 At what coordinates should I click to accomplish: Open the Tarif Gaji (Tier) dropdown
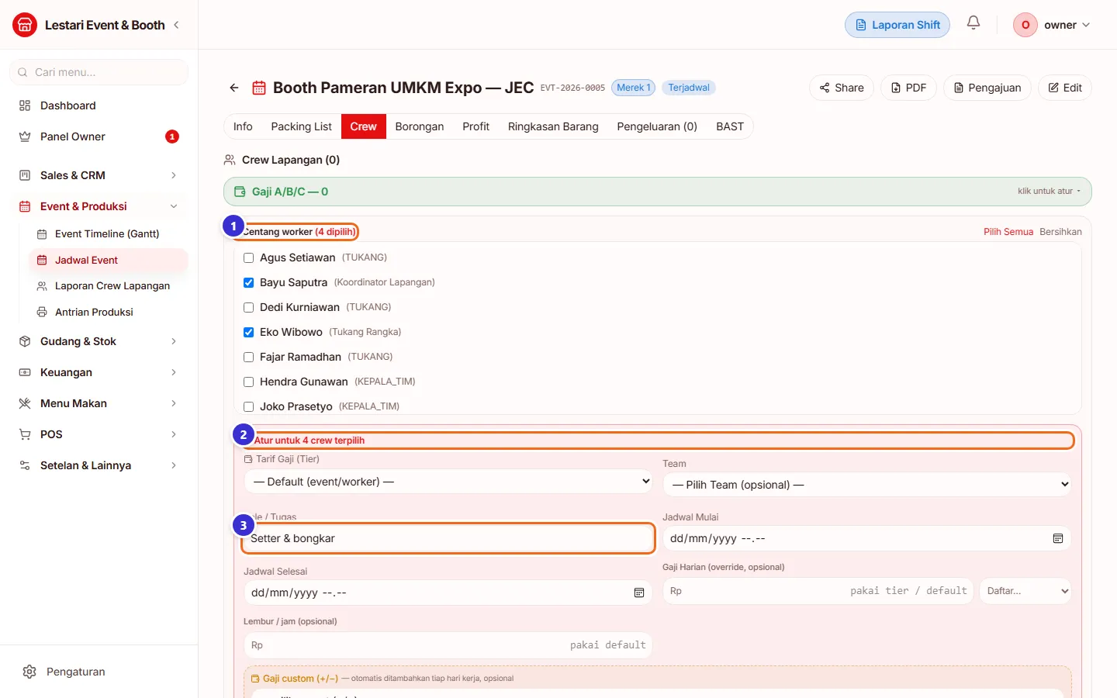pyautogui.click(x=448, y=482)
